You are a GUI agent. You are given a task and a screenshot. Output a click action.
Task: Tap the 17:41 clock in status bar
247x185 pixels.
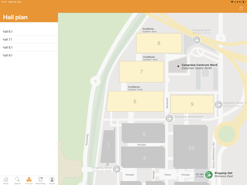pyautogui.click(x=4, y=2)
